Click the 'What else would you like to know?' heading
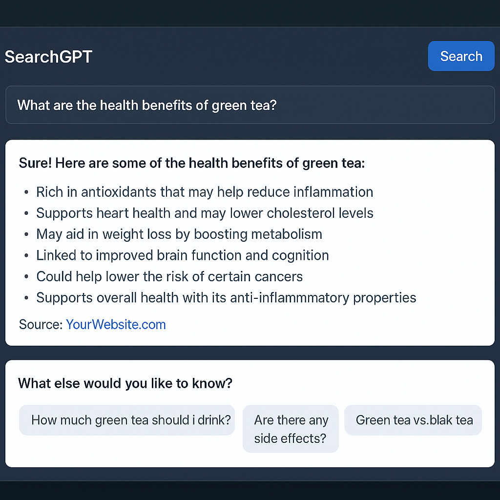The width and height of the screenshot is (500, 500). pos(125,383)
